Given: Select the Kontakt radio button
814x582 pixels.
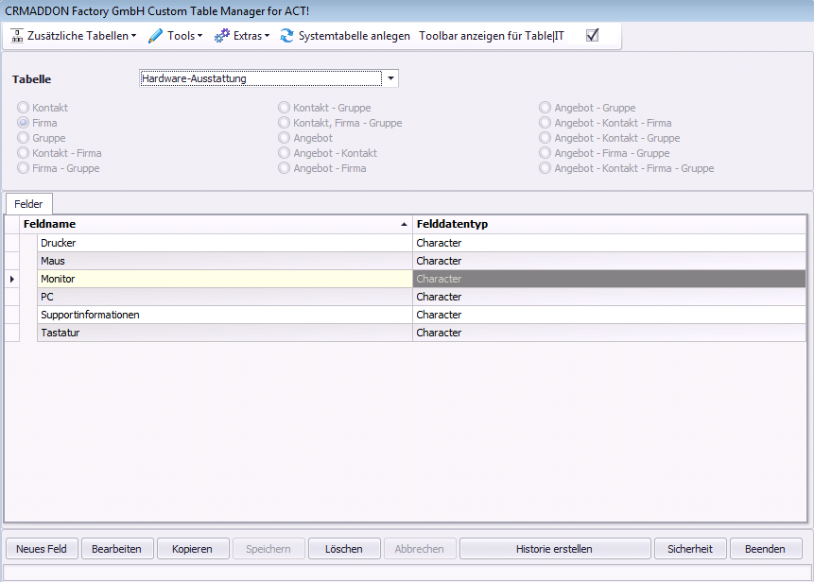Looking at the screenshot, I should click(23, 108).
